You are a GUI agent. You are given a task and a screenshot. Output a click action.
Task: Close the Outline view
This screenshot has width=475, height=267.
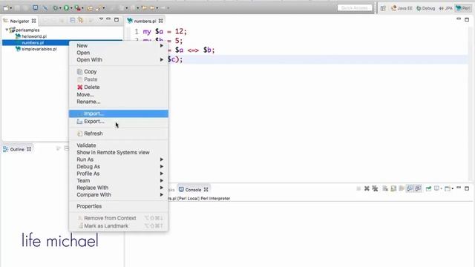click(x=29, y=149)
